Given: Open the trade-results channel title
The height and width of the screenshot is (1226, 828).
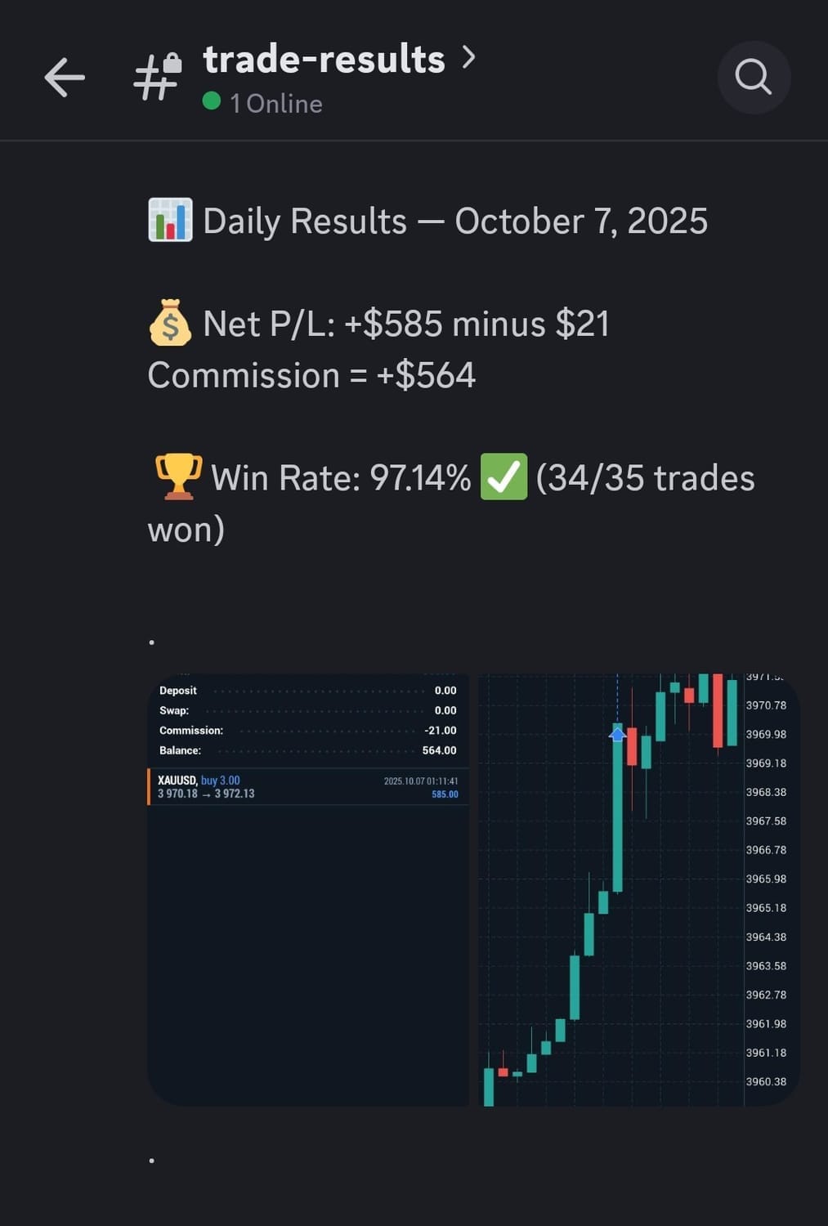Looking at the screenshot, I should point(324,60).
